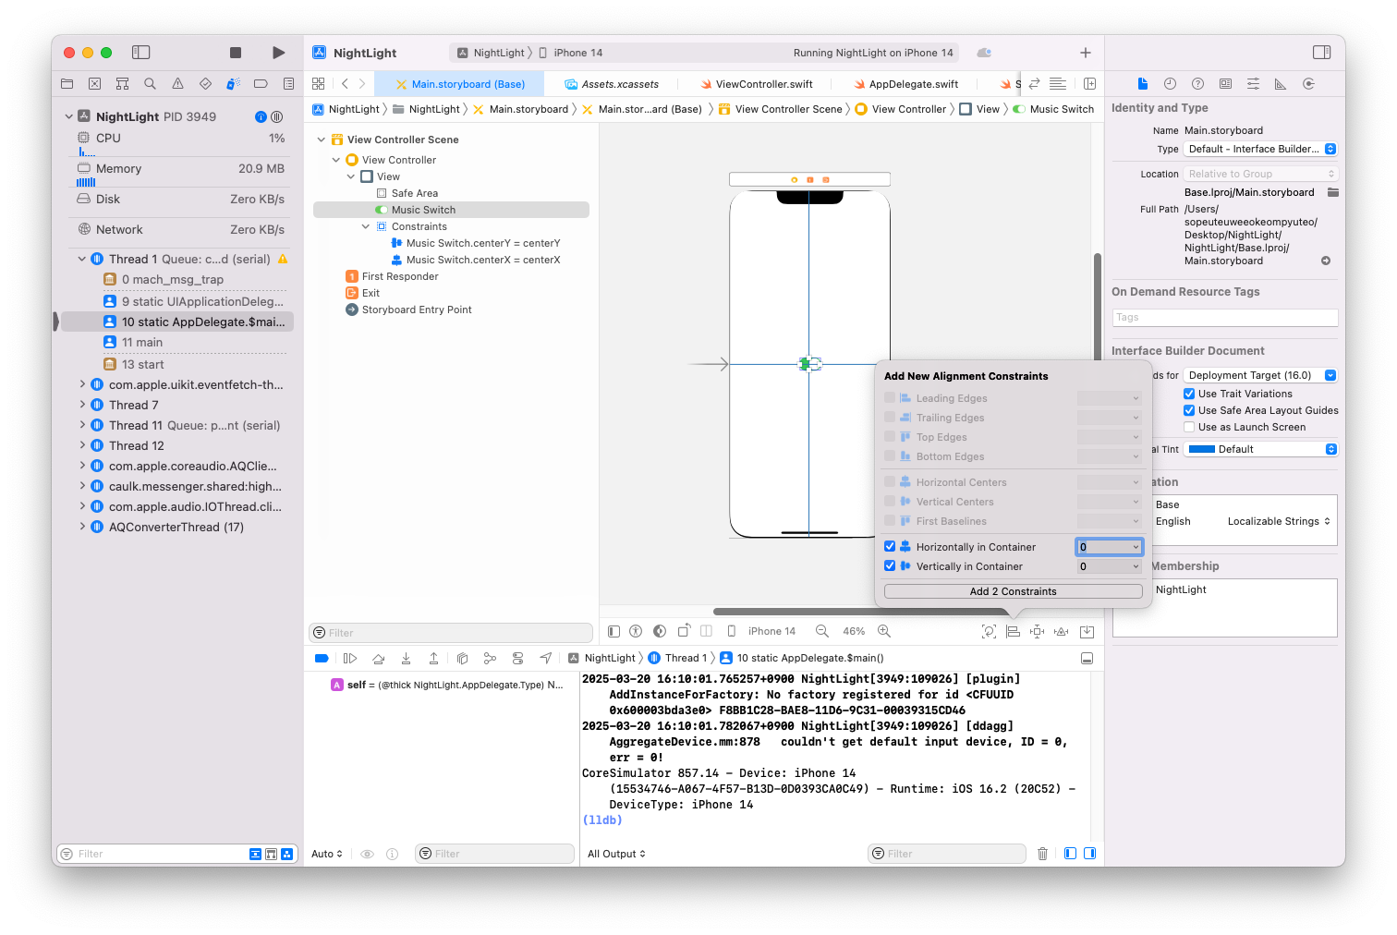
Task: Hide the debug area
Action: coord(1087,658)
